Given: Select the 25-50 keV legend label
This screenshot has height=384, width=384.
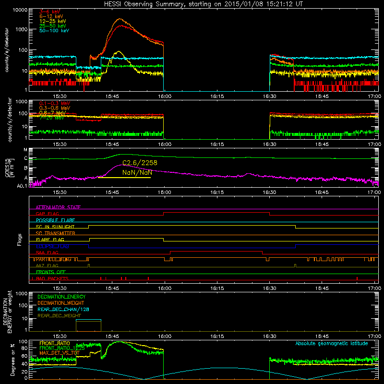Looking at the screenshot, I should (53, 26).
